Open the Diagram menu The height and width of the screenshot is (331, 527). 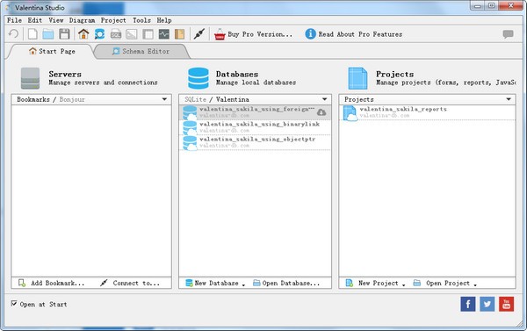coord(82,20)
